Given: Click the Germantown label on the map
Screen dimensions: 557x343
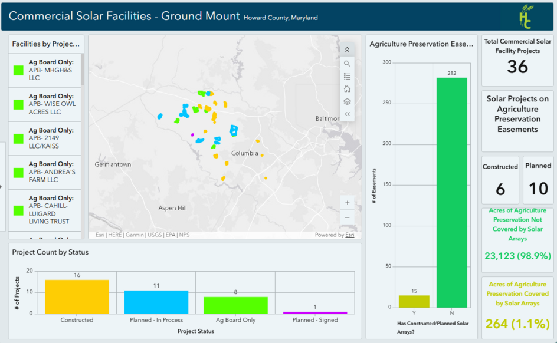Looking at the screenshot, I should pos(113,164).
